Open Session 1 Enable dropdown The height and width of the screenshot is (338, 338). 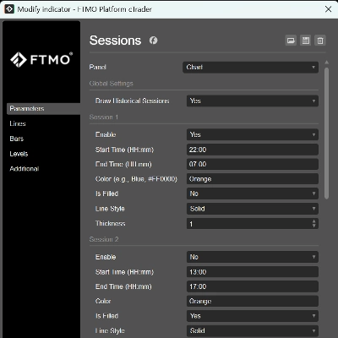(253, 134)
